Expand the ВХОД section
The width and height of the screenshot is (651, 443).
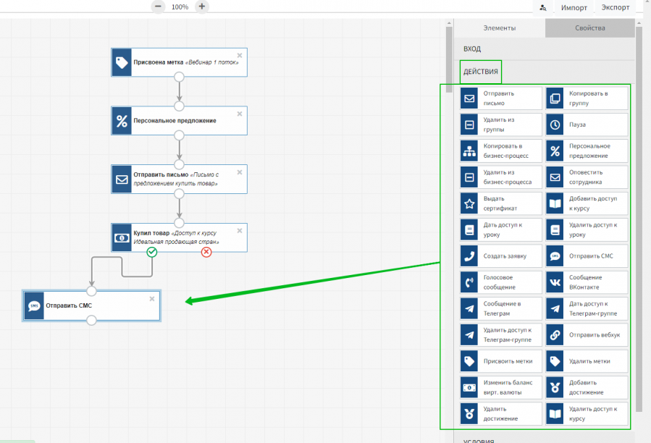pos(472,48)
